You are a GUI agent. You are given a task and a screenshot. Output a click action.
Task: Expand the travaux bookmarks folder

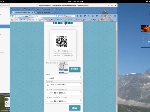pos(43,20)
